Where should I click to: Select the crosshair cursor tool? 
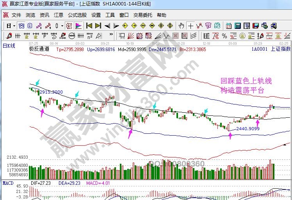191,26
